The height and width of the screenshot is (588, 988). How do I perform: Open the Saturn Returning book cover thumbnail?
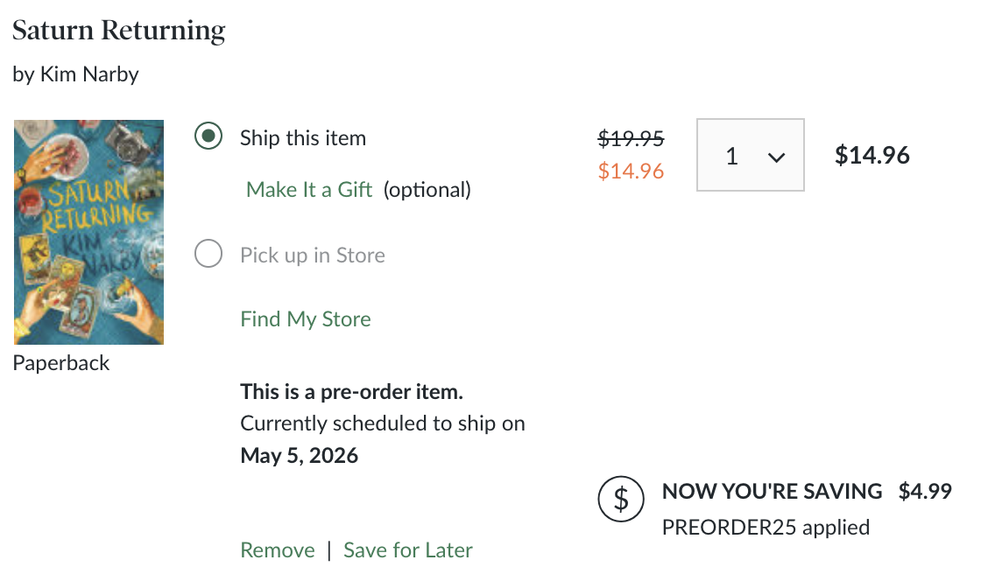88,232
